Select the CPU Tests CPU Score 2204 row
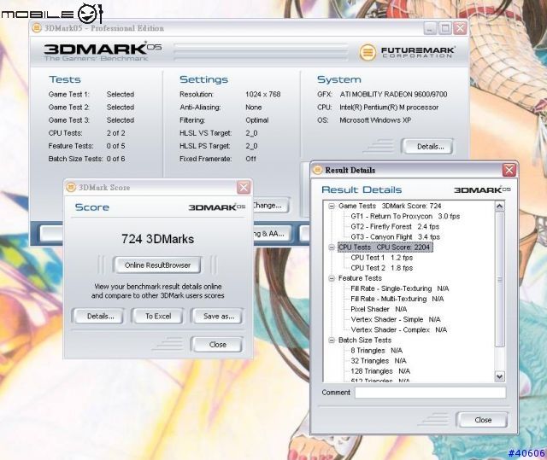547x460 pixels. (385, 247)
